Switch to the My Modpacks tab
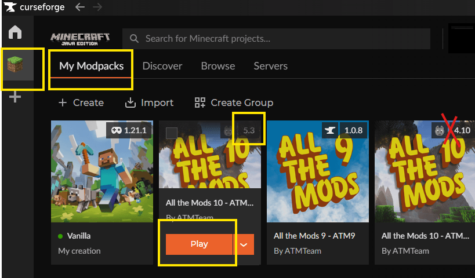This screenshot has height=278, width=475. click(91, 66)
